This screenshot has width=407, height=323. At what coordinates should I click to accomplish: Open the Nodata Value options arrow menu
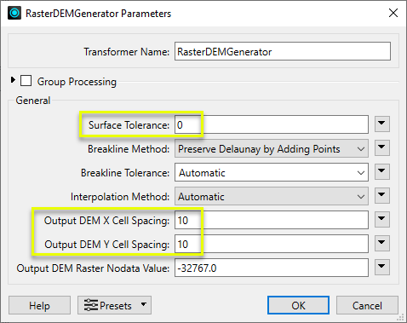(382, 268)
